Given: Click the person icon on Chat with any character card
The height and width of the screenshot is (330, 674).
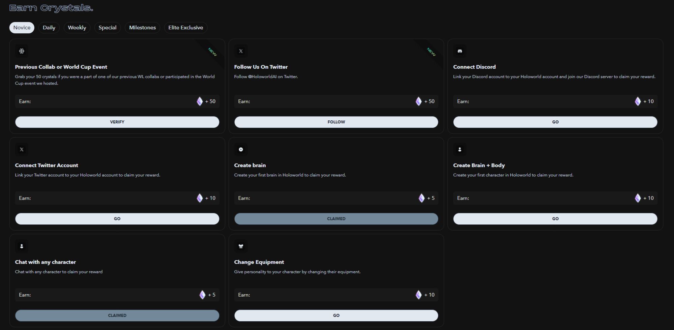Looking at the screenshot, I should (22, 246).
